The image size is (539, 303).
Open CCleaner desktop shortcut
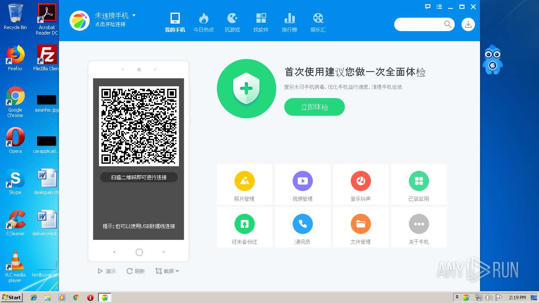coord(15,223)
